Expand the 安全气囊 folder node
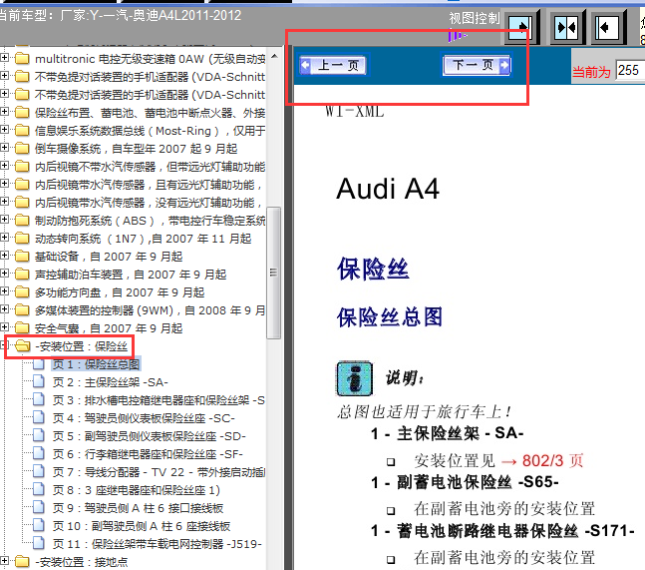The width and height of the screenshot is (645, 570). click(x=5, y=327)
